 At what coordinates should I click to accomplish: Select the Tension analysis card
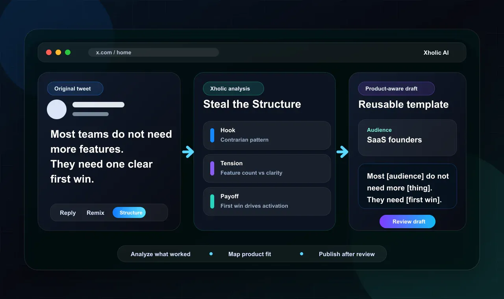pyautogui.click(x=267, y=168)
